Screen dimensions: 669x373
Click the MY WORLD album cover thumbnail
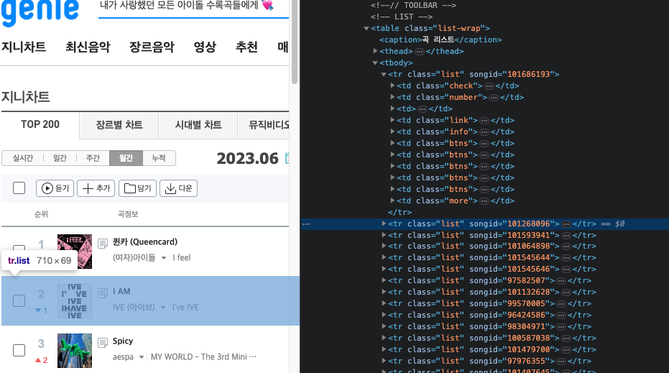75,351
